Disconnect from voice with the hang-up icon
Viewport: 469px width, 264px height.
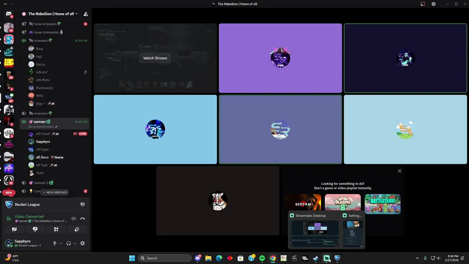pyautogui.click(x=82, y=219)
